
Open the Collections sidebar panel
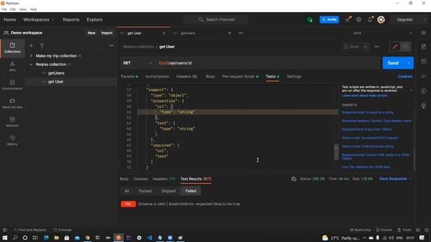tap(12, 48)
